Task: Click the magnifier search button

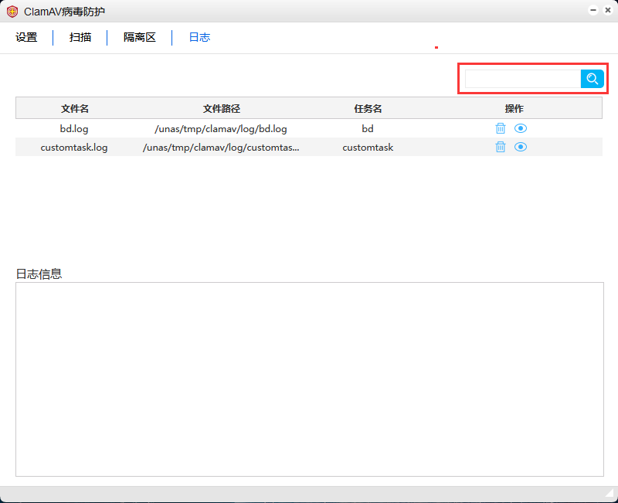Action: click(x=593, y=79)
